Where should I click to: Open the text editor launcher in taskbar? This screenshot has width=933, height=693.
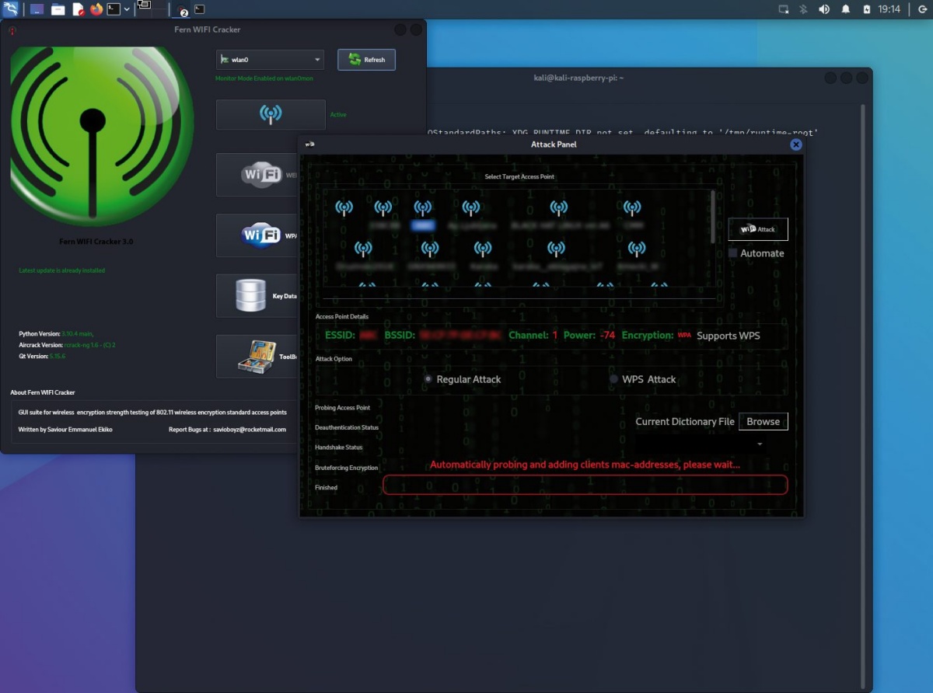[x=78, y=9]
